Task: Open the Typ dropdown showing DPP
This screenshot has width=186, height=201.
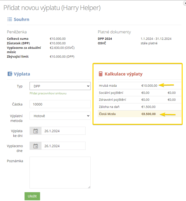Action: pos(60,86)
